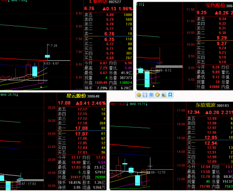
Task: Click the gray 16.67 - 17.03 gap bar
Action: pos(30,180)
